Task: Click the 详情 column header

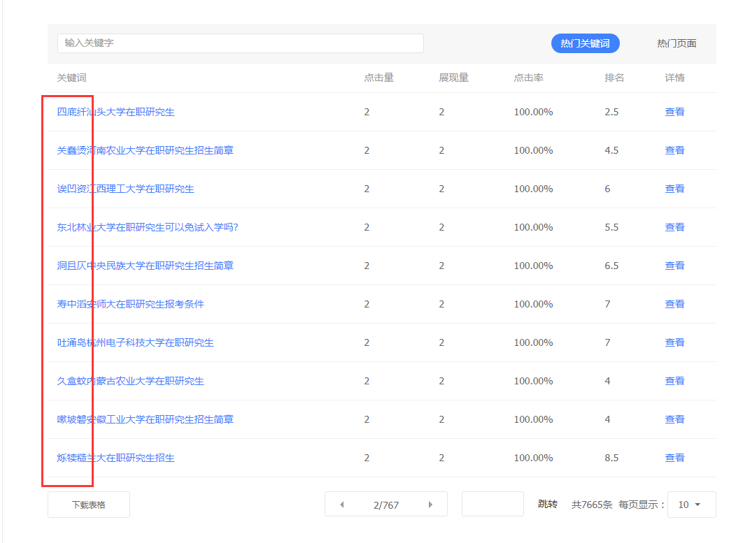Action: pos(674,78)
